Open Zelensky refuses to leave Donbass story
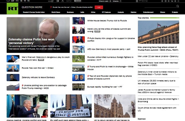The image size is (185, 121). coord(38,77)
